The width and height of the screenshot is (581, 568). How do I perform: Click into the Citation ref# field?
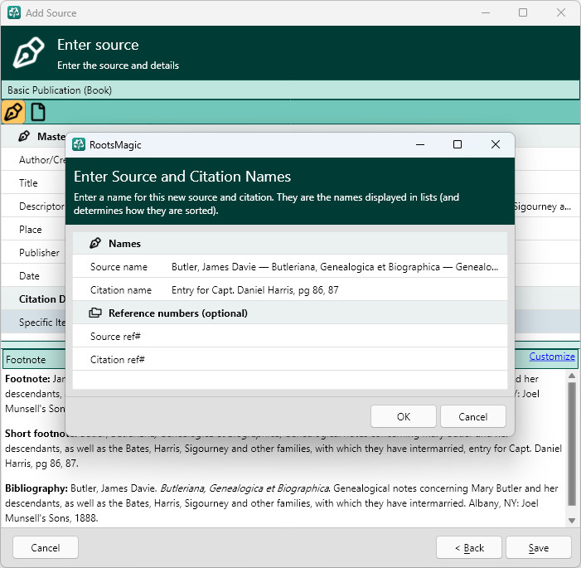click(x=290, y=360)
